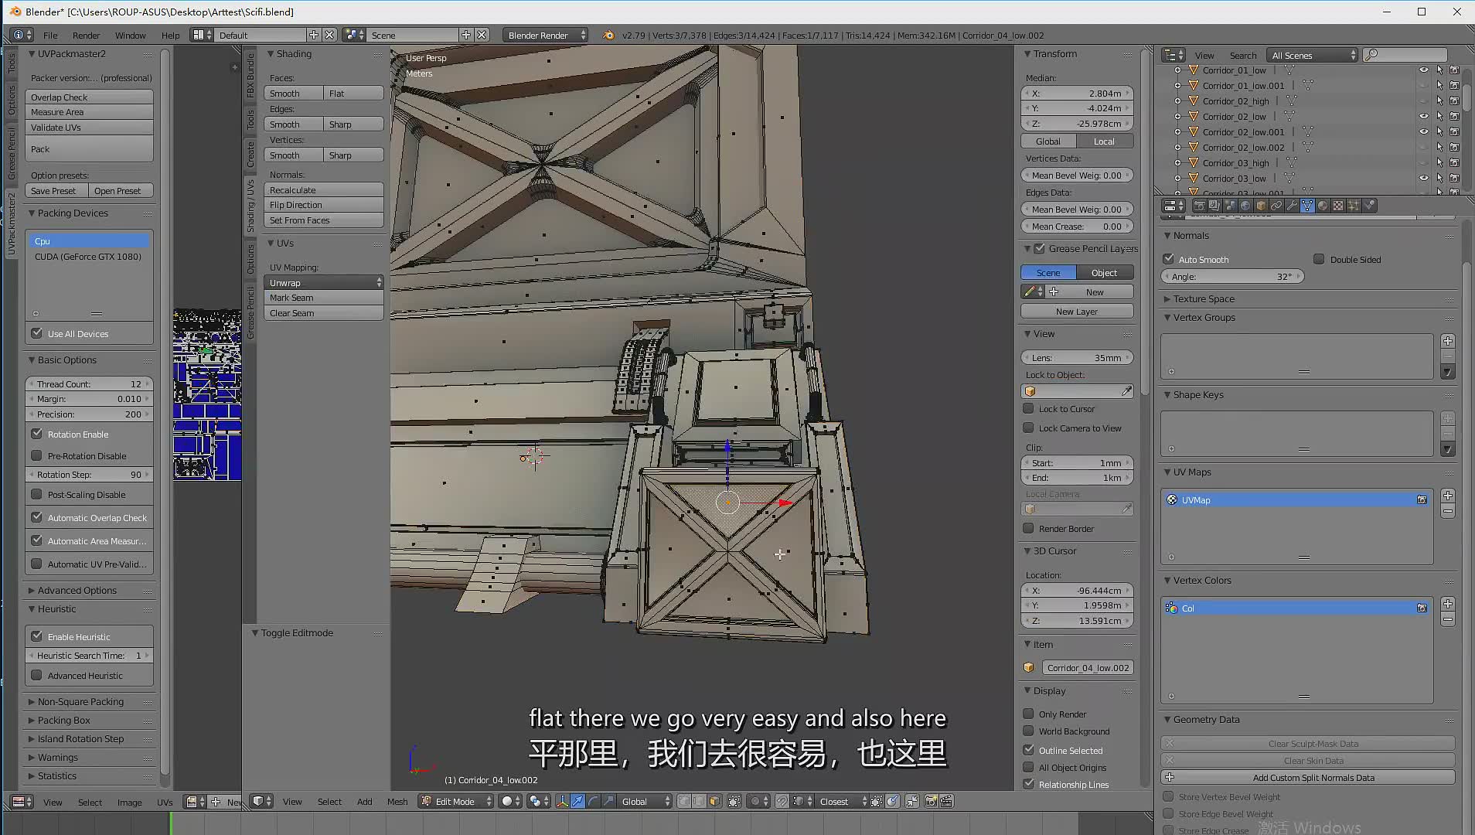Click the Overlap Check button

90,97
